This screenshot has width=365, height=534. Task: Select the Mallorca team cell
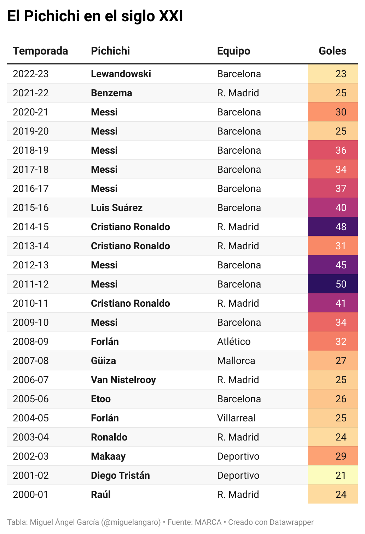(x=236, y=360)
